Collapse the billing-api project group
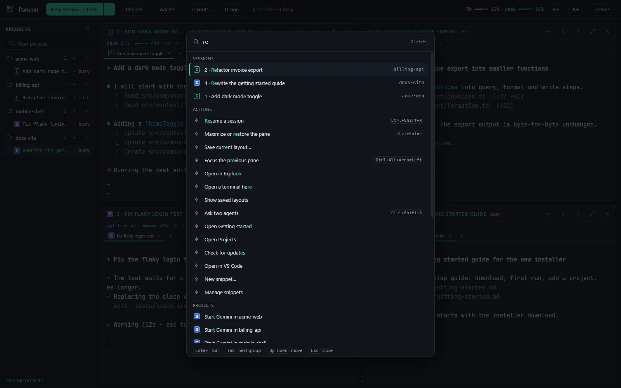Viewport: 621px width, 388px height. point(87,85)
